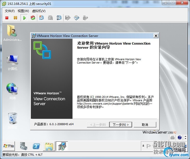Connect USB device icon in toolbar

[85, 18]
